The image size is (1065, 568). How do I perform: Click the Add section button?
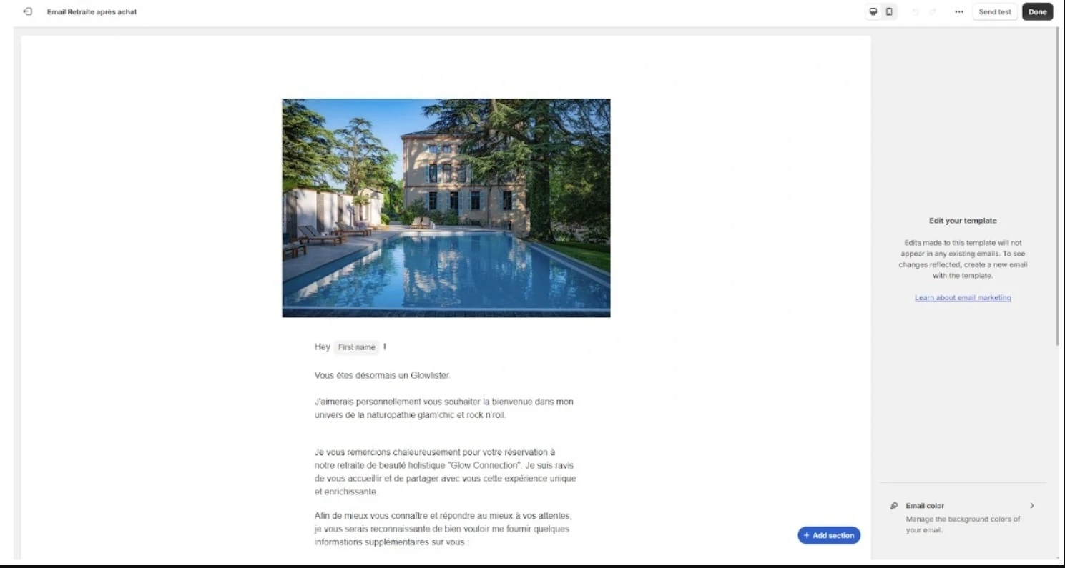tap(829, 535)
